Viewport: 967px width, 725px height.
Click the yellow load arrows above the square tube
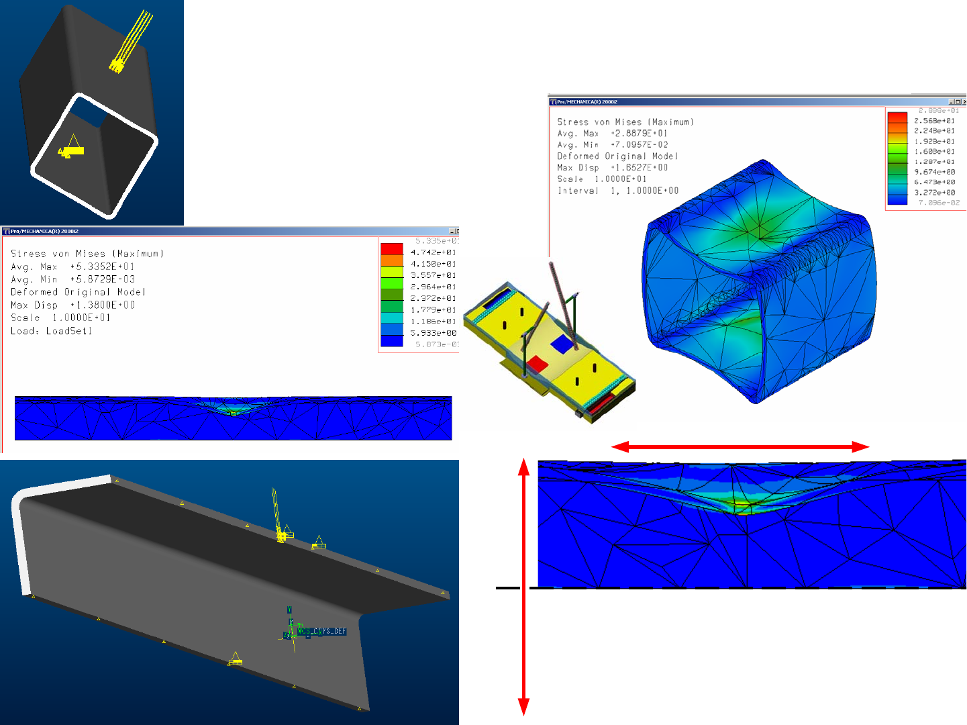131,40
